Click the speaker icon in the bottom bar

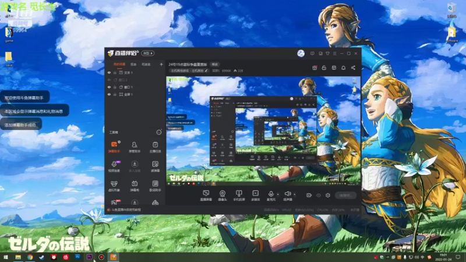287,194
